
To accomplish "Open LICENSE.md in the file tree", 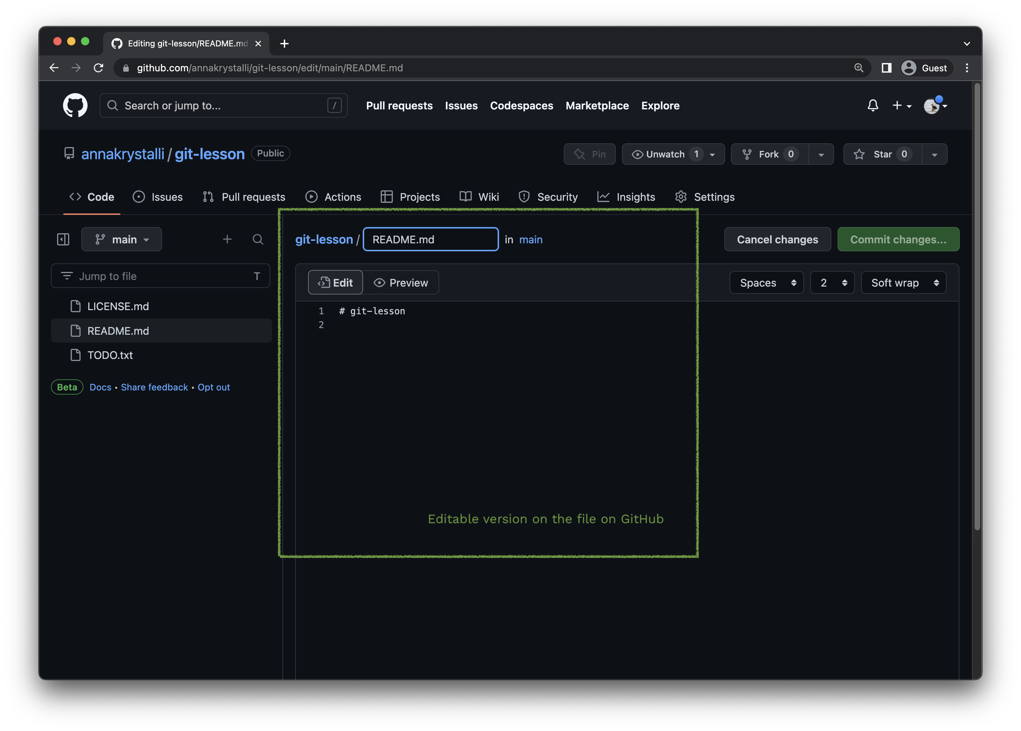I will pos(161,306).
